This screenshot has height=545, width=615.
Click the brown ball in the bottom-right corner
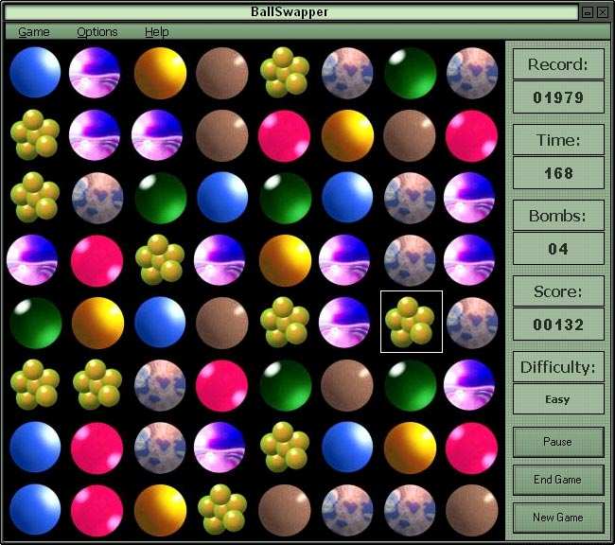pyautogui.click(x=472, y=510)
